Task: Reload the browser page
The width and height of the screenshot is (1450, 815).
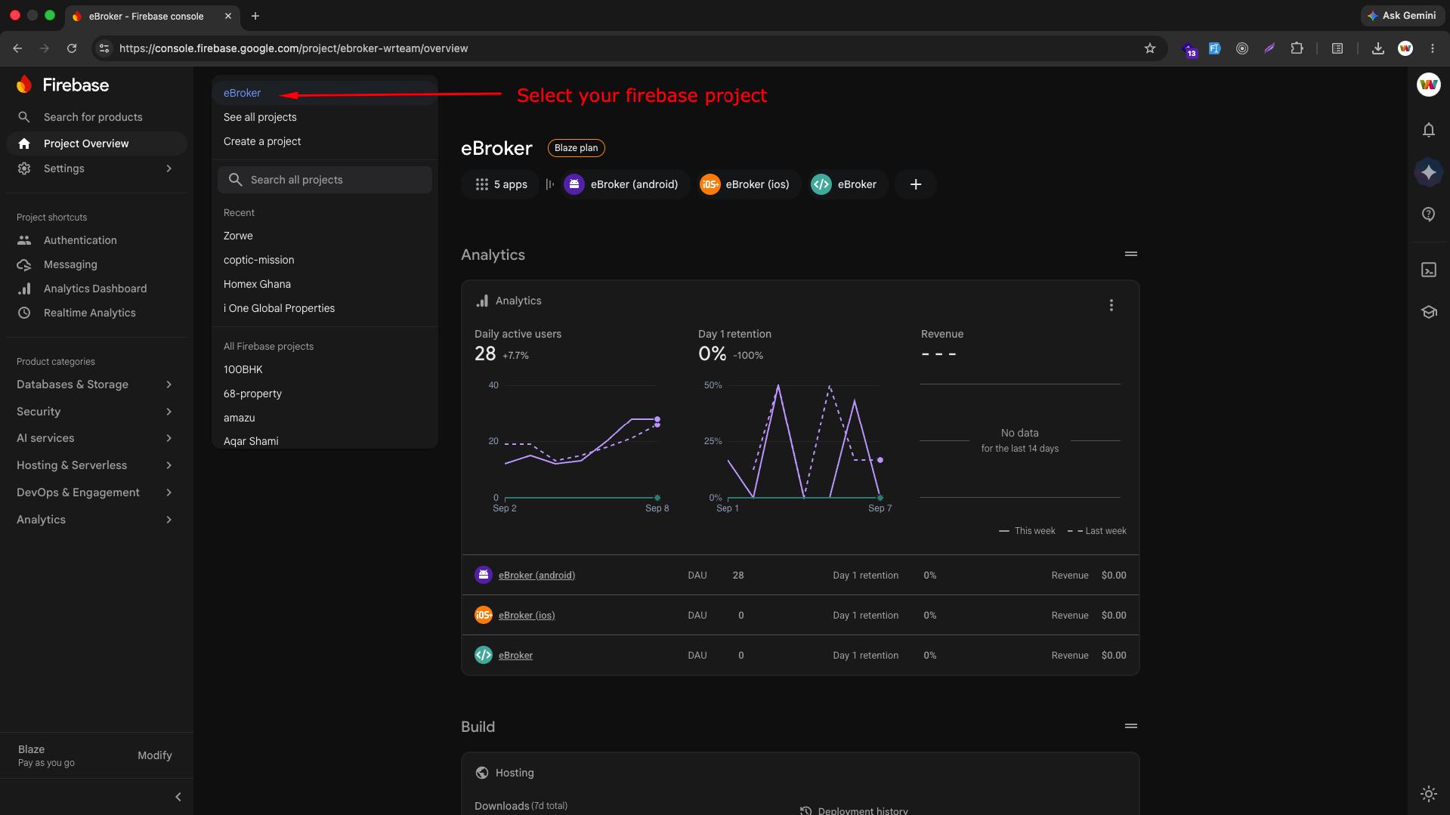Action: pyautogui.click(x=72, y=48)
